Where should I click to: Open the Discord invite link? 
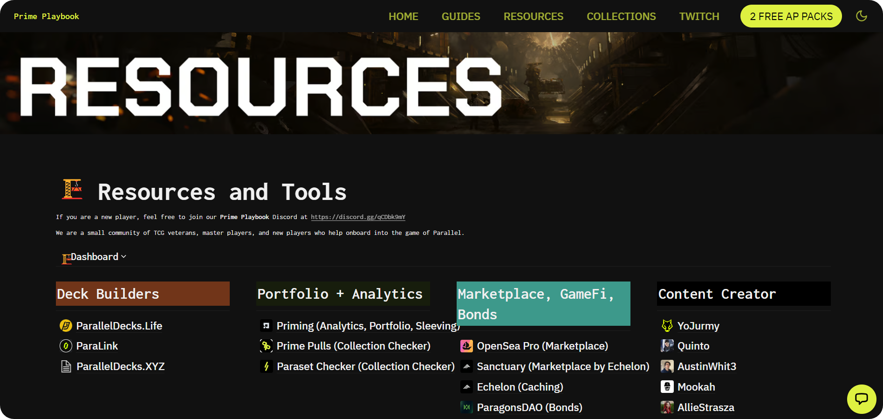click(358, 217)
